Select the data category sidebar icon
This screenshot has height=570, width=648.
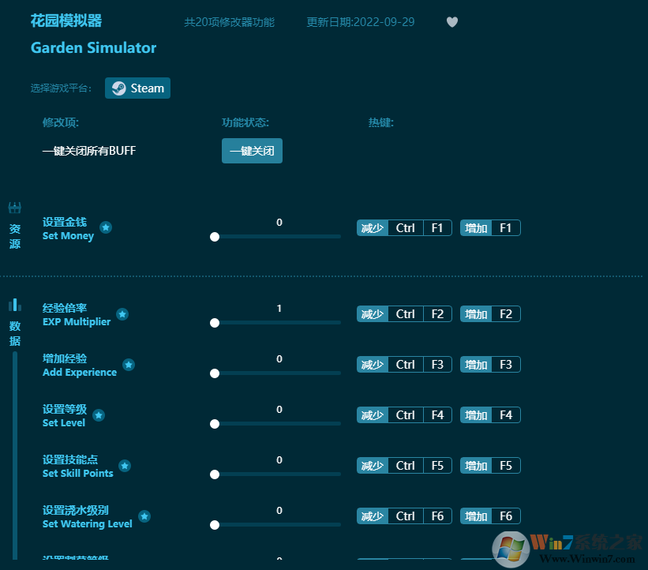[x=14, y=306]
